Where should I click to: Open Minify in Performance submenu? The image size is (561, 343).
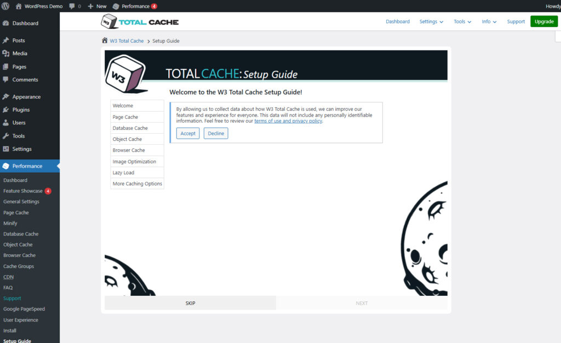click(10, 223)
